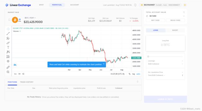The height and width of the screenshot is (111, 202).
Task: Toggle the percent scale option
Action: coord(130,74)
